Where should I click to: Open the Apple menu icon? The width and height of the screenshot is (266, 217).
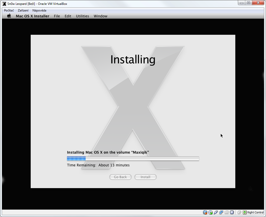9,16
